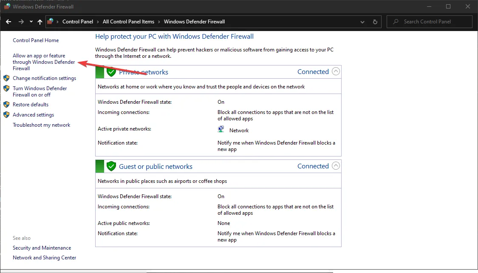
Task: Click 'Active public networks:' label
Action: tap(124, 223)
